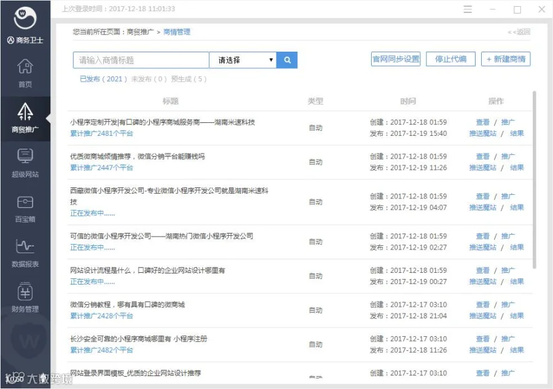Click the <<返回 back link
553x389 pixels.
[x=519, y=32]
